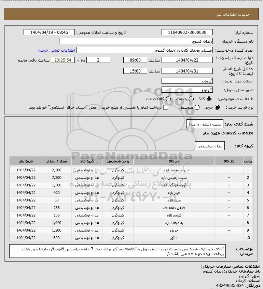263x289 pixels.
Task: Click the quantity value 1,500
Action: coord(57,185)
